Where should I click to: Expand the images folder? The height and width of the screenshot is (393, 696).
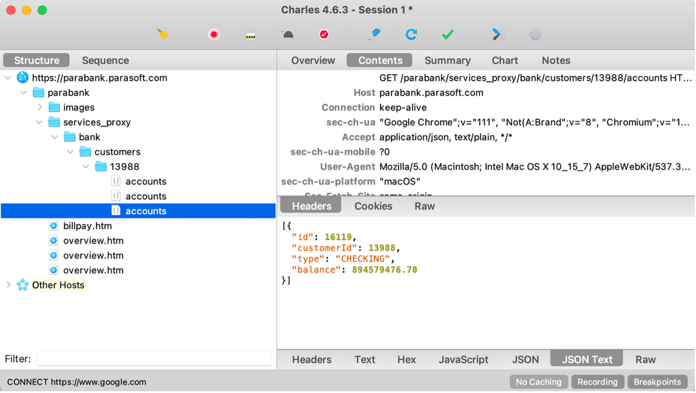coord(40,108)
